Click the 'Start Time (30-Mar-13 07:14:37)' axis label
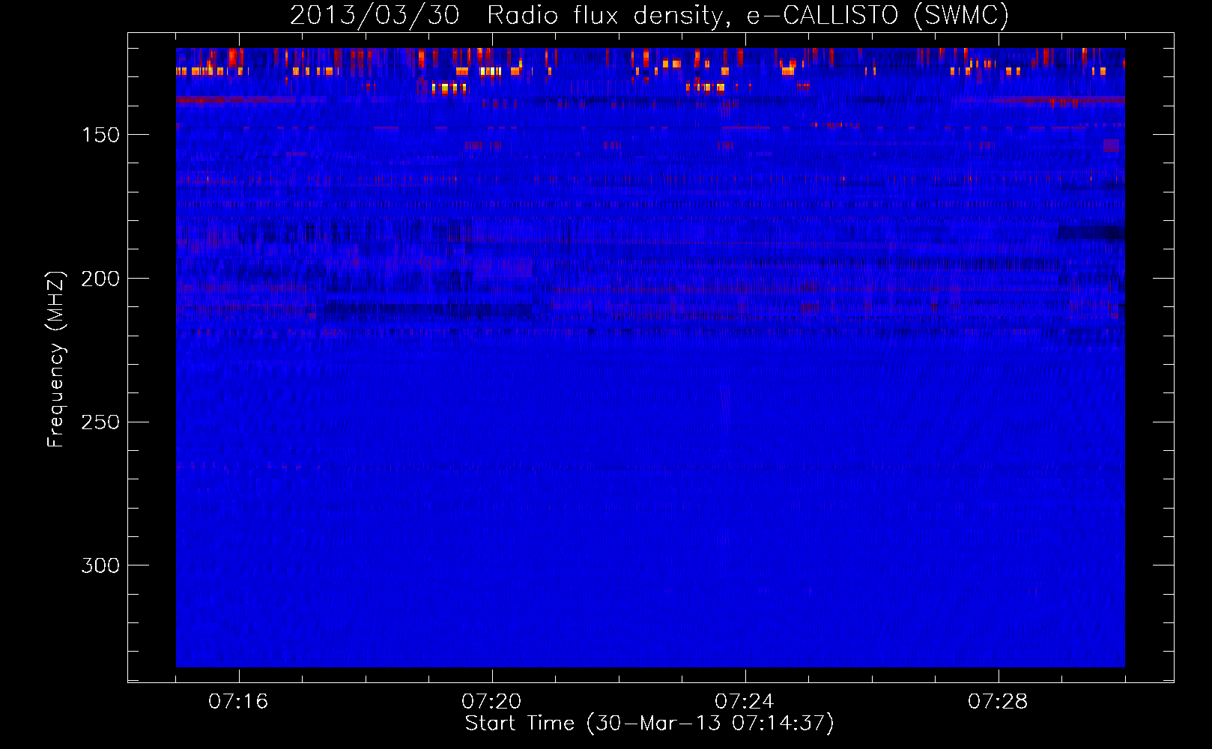This screenshot has height=749, width=1212. coord(649,724)
